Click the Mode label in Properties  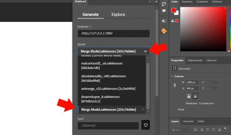[x=181, y=110]
